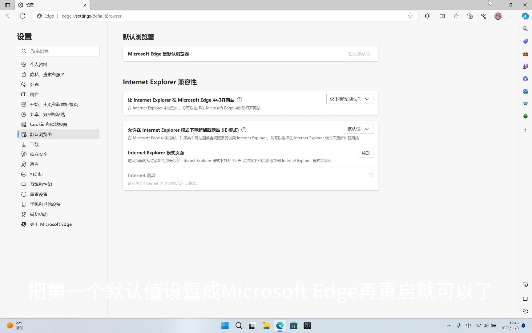The width and height of the screenshot is (532, 333).
Task: Open 下载 settings section
Action: click(x=58, y=144)
